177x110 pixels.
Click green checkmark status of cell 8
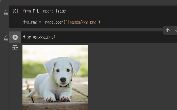click(6, 10)
